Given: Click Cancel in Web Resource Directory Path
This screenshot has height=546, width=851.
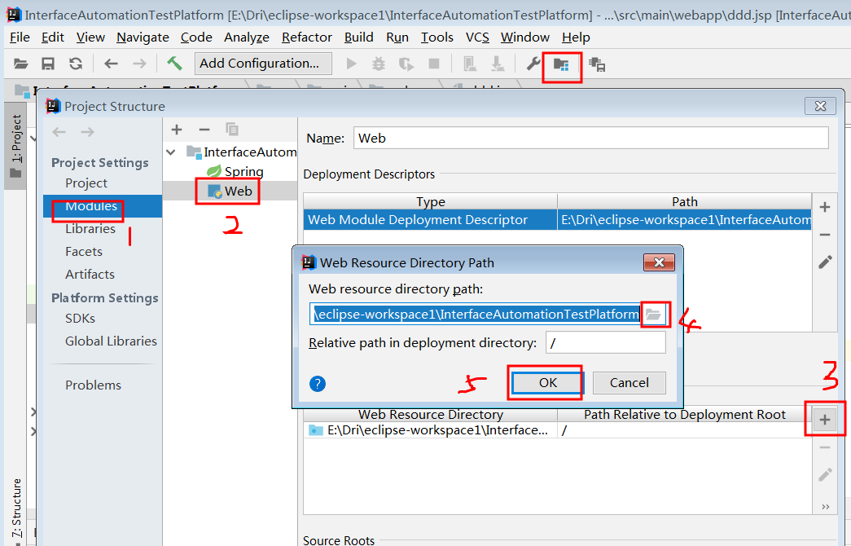Looking at the screenshot, I should pos(629,383).
